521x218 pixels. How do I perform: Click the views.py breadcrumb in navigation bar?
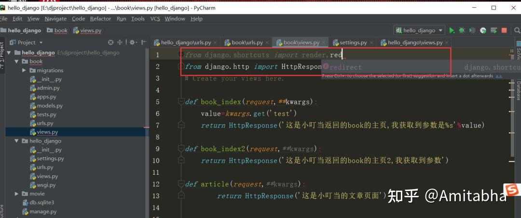[87, 30]
